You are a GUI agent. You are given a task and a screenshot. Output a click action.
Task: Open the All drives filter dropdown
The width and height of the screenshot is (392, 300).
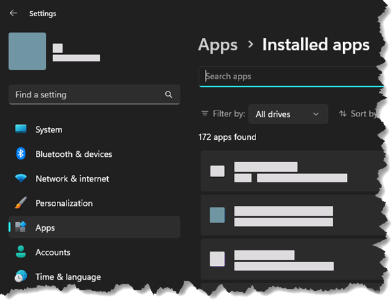pyautogui.click(x=288, y=114)
